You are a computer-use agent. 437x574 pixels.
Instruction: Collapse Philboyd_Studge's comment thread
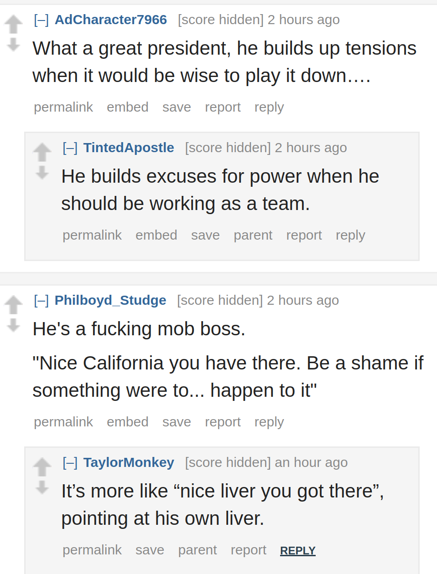pos(41,301)
